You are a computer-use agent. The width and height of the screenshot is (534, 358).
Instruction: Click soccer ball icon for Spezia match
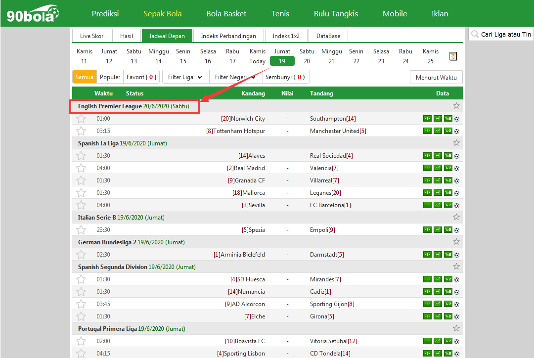457,230
